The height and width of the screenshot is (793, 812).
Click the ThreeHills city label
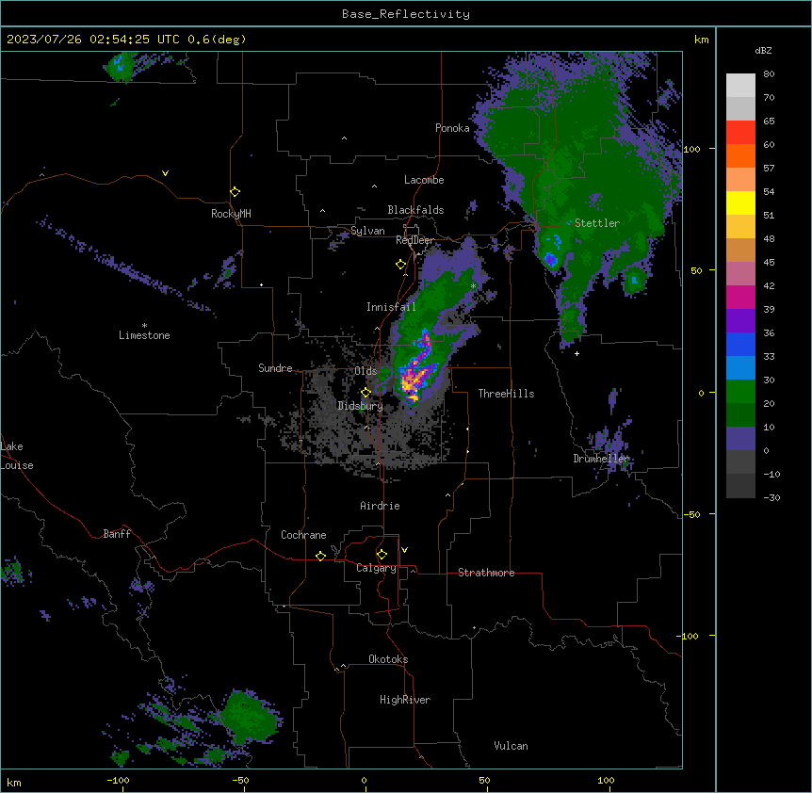coord(506,394)
